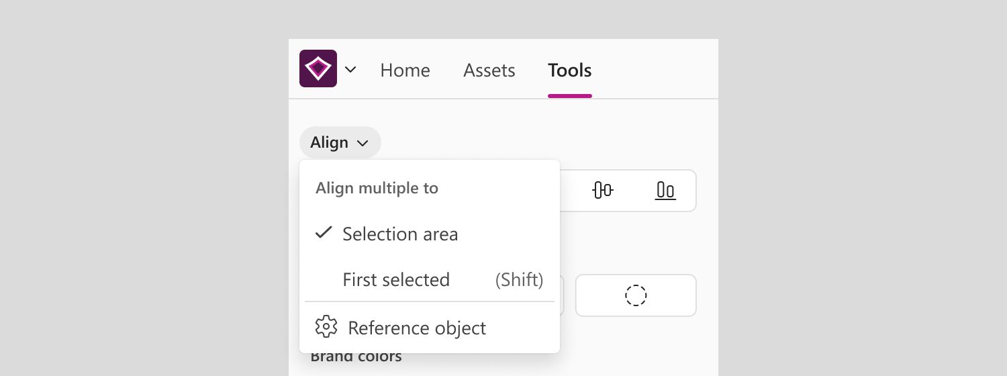This screenshot has height=376, width=1007.
Task: Click the dashed circle shape button
Action: pos(636,295)
